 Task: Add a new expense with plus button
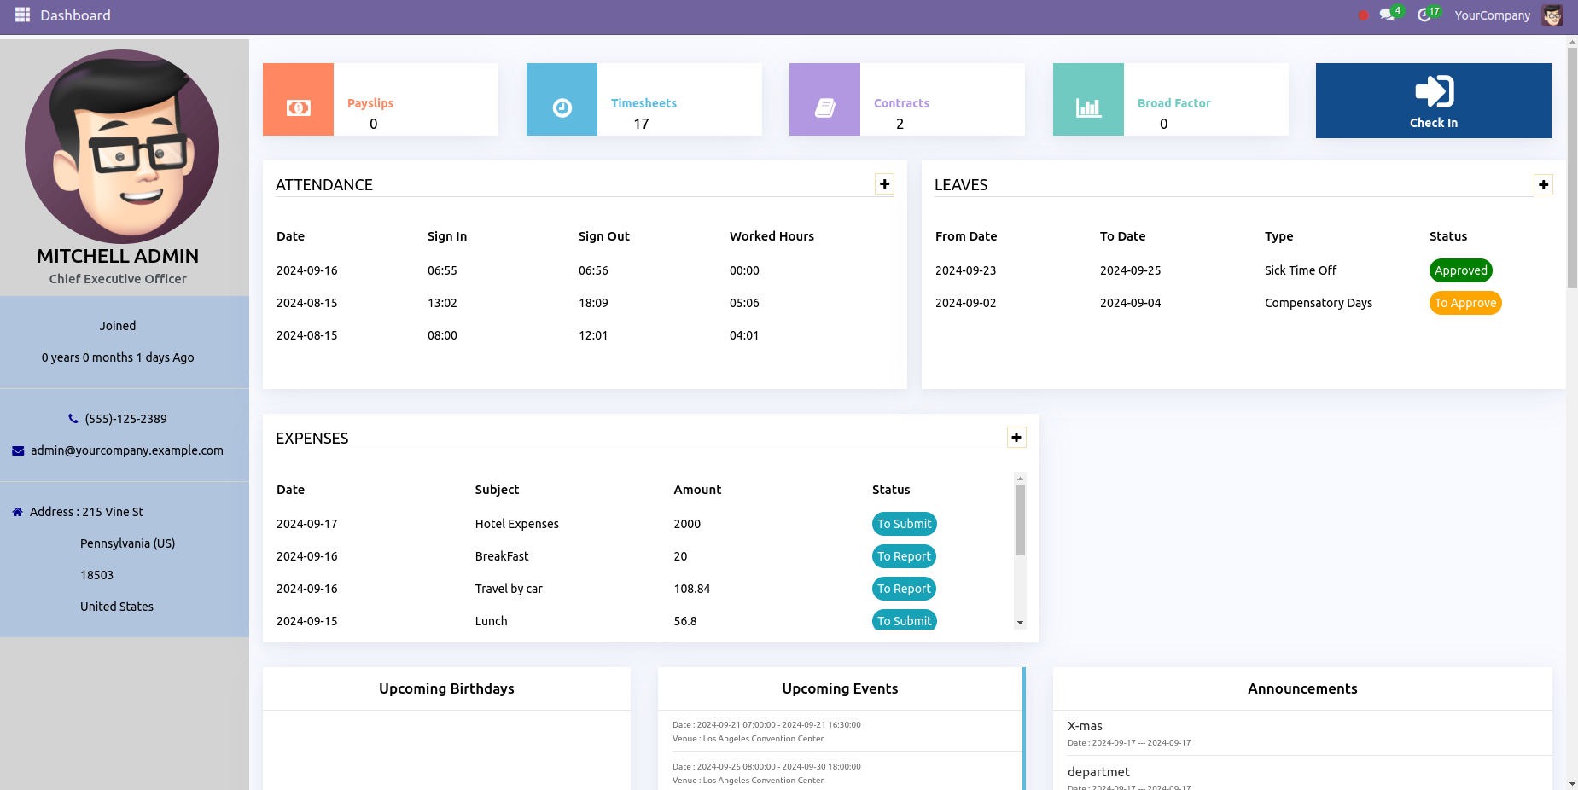(1016, 438)
